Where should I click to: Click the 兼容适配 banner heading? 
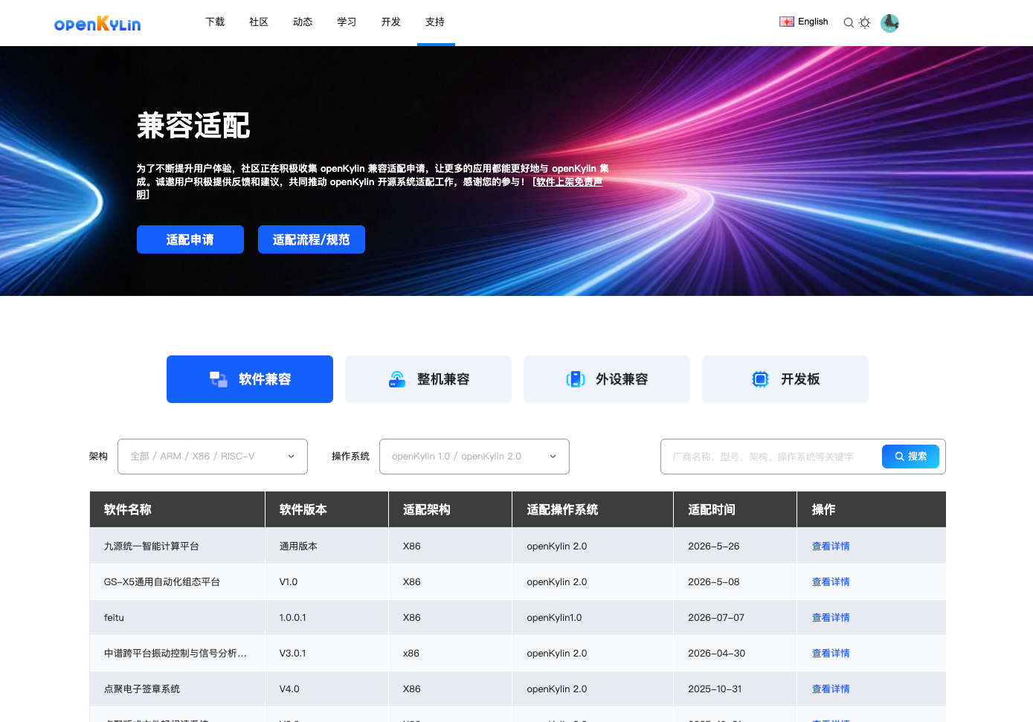tap(193, 126)
